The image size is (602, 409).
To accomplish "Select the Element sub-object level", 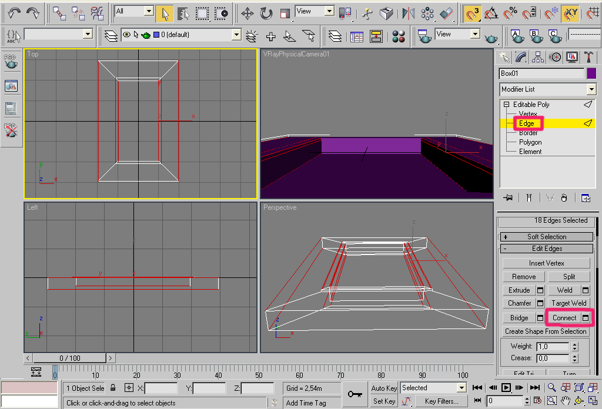I will tap(530, 152).
